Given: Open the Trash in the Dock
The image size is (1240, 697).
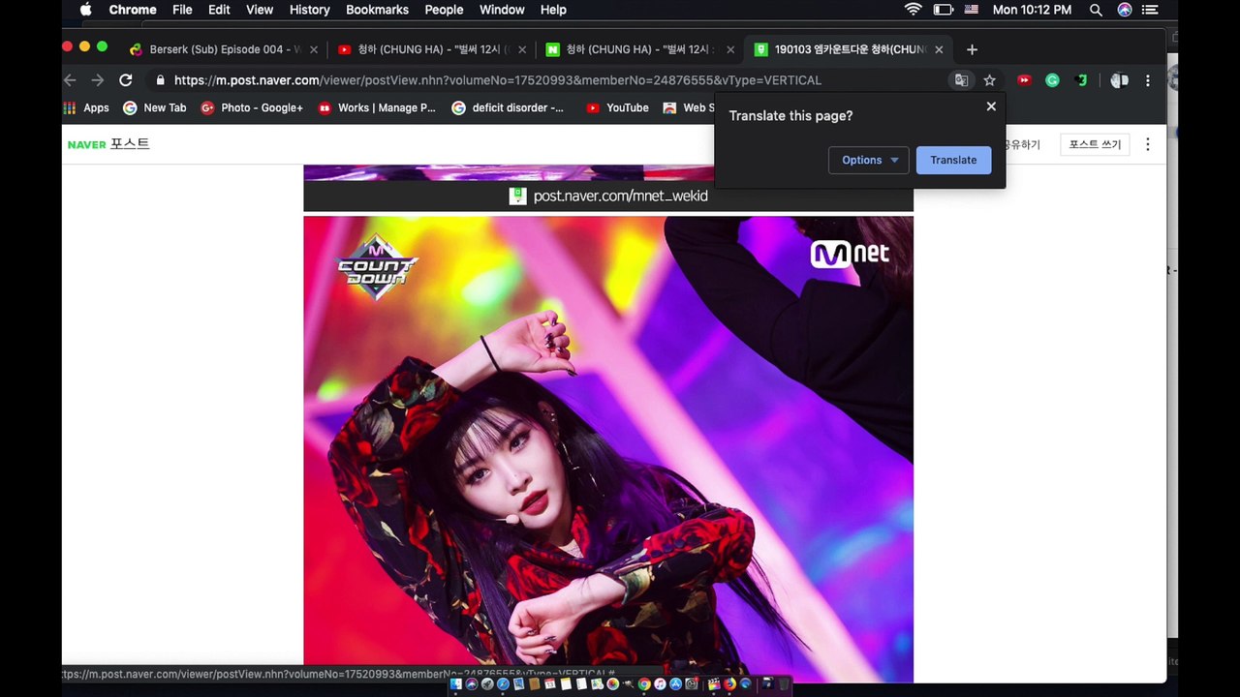Looking at the screenshot, I should click(784, 684).
